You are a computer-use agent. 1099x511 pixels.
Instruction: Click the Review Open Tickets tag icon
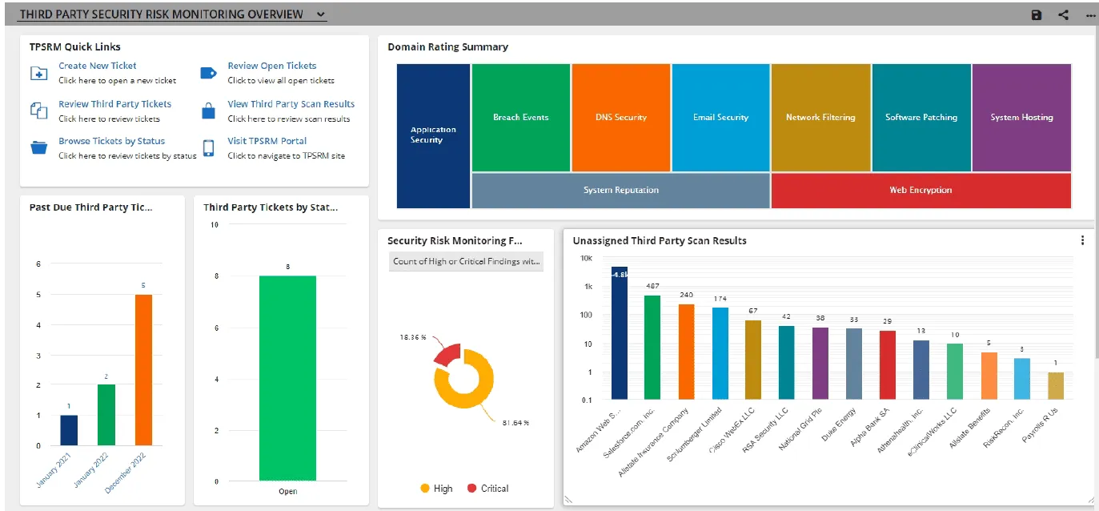208,73
